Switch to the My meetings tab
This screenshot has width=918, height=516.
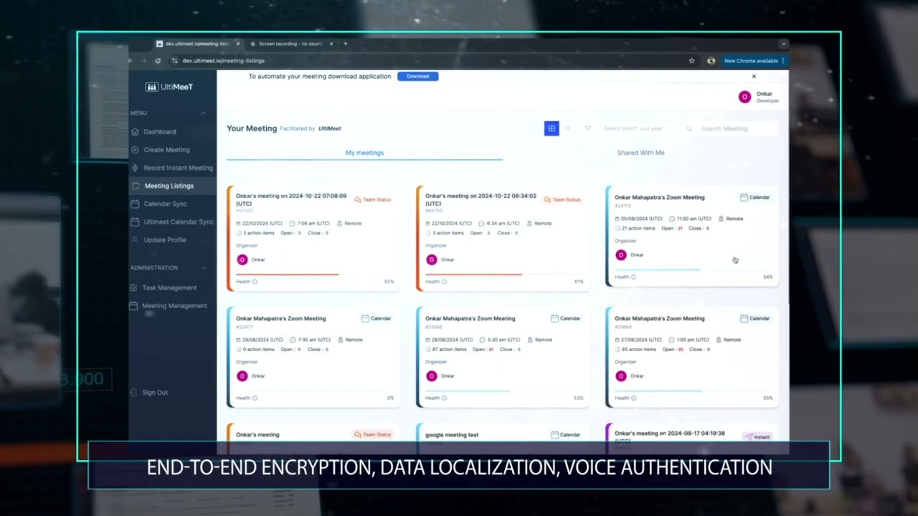tap(364, 153)
